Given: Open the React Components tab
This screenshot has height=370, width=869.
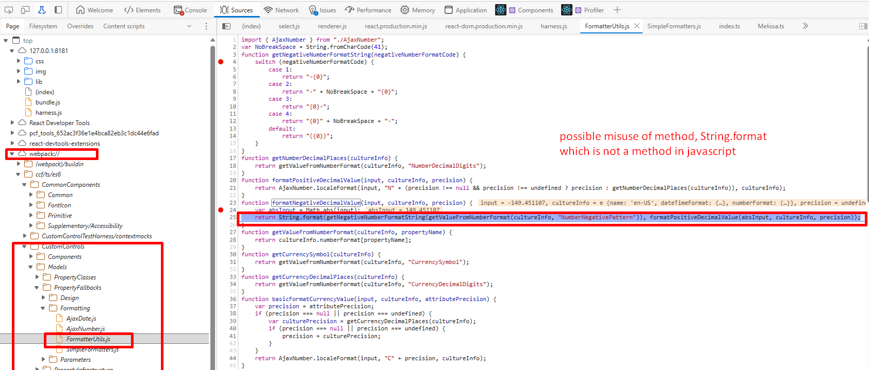Looking at the screenshot, I should [524, 10].
